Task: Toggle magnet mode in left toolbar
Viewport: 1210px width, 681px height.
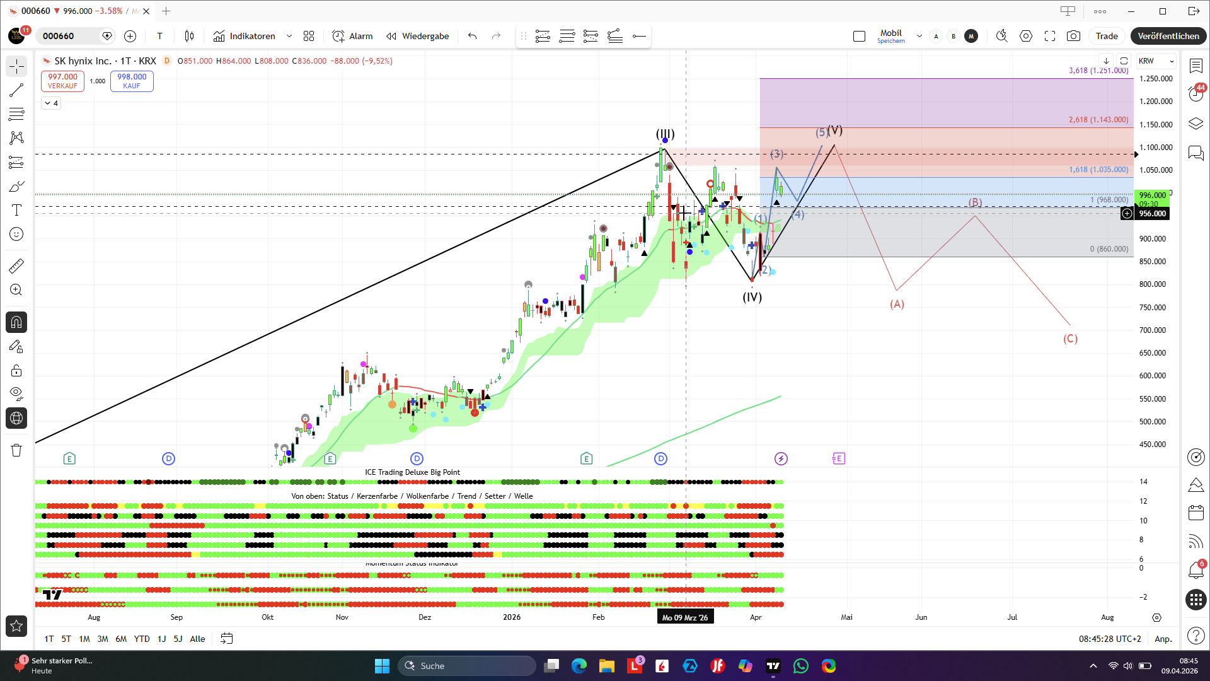Action: pyautogui.click(x=16, y=322)
